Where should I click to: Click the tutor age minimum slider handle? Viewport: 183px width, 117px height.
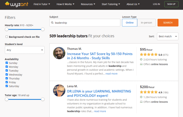(7, 99)
